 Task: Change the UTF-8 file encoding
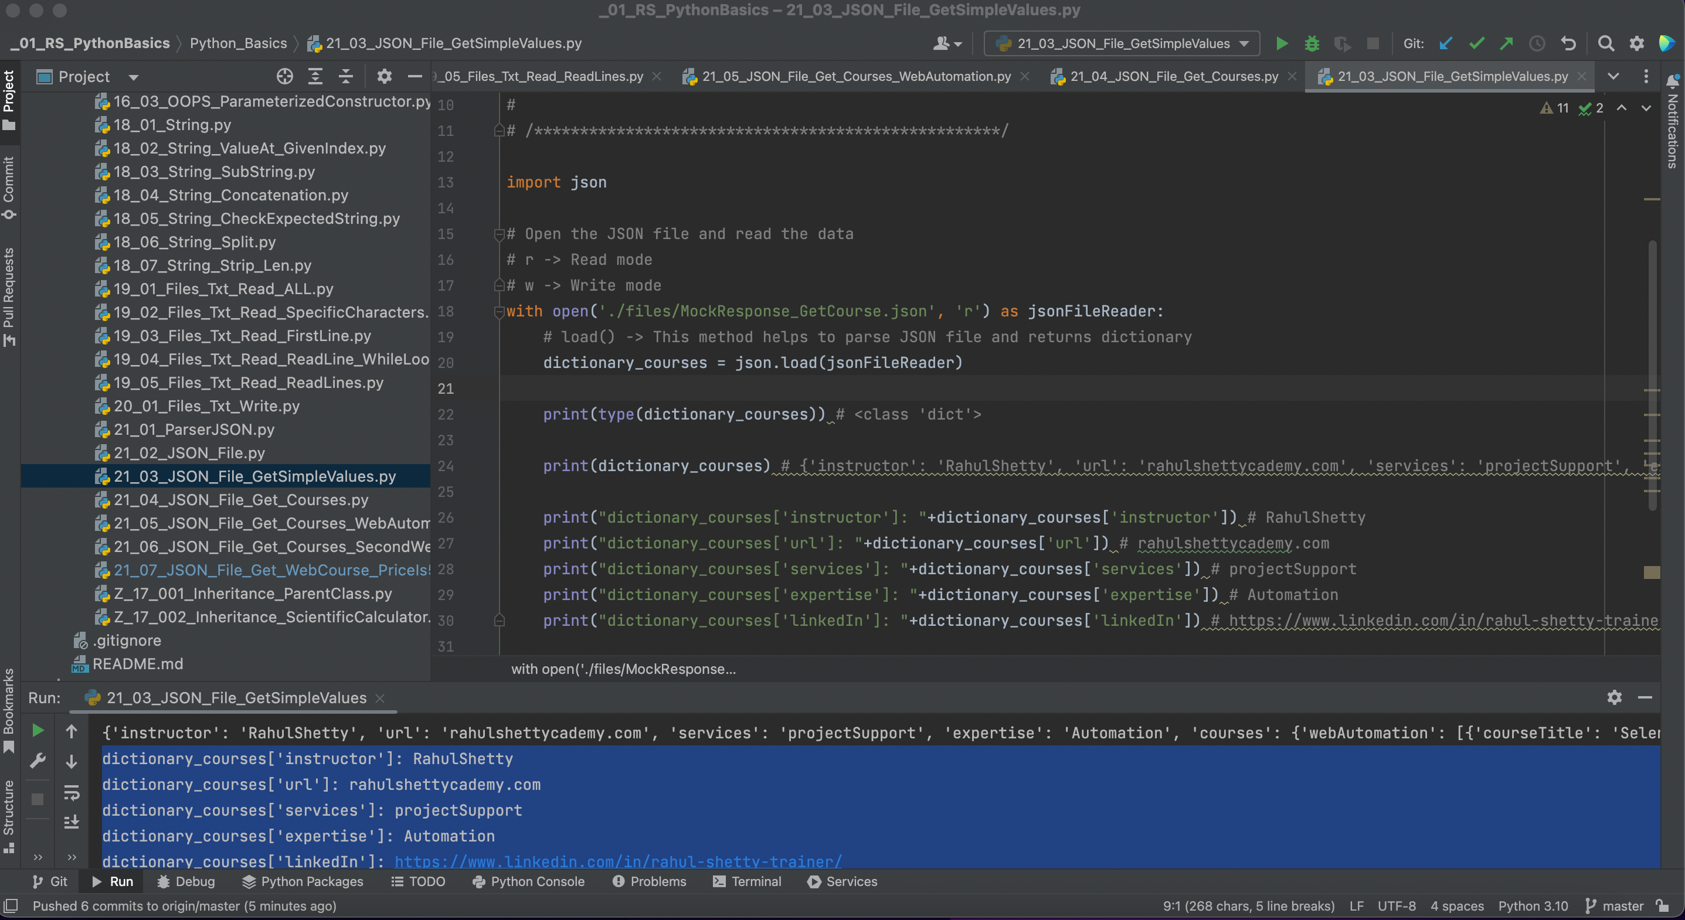pyautogui.click(x=1397, y=905)
